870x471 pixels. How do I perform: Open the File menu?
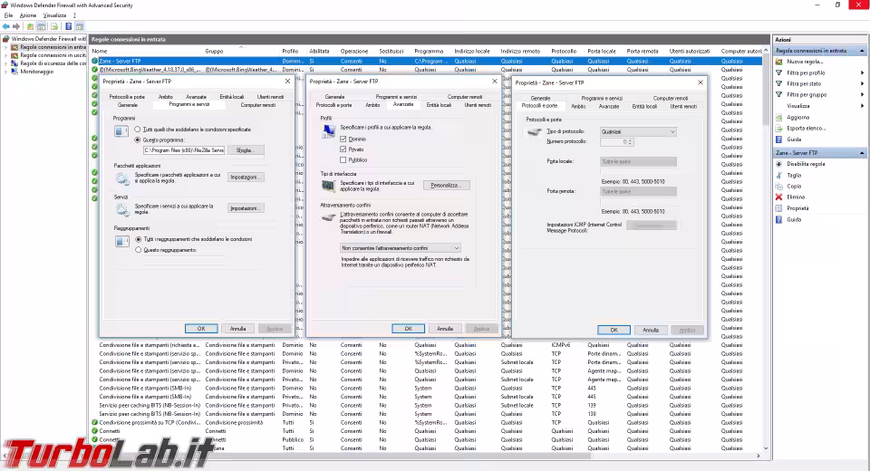(x=8, y=15)
